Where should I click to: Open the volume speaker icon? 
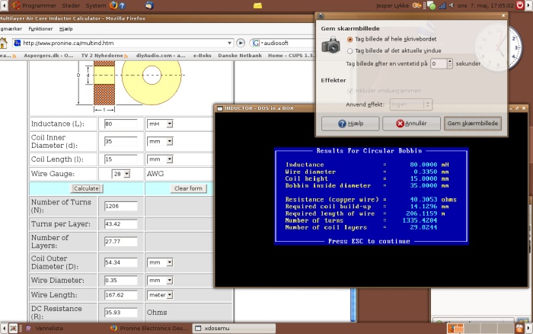coord(452,5)
